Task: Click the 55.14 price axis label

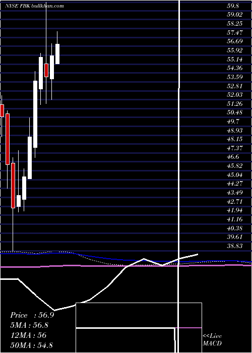Action: (234, 60)
